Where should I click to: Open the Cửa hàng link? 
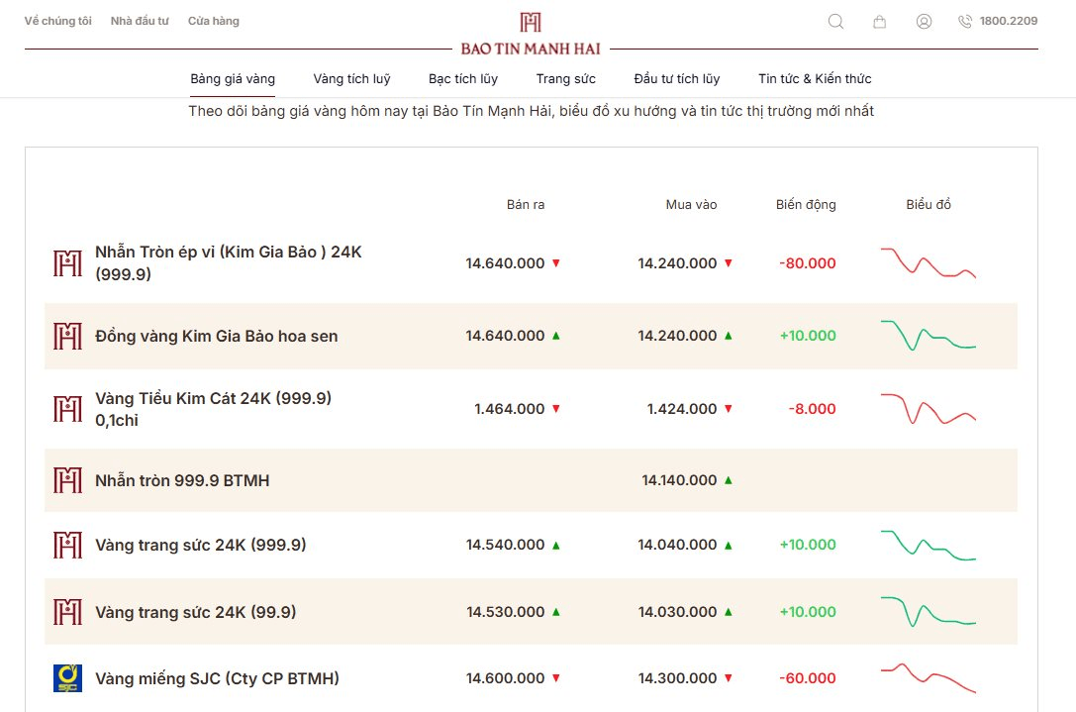214,21
